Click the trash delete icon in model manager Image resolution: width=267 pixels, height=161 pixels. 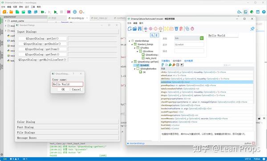[x=176, y=29]
